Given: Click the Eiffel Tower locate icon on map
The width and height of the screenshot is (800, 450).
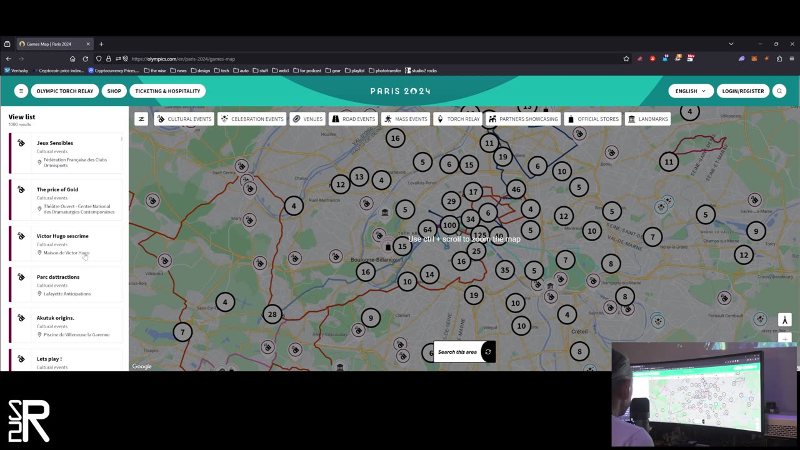Looking at the screenshot, I should (785, 320).
